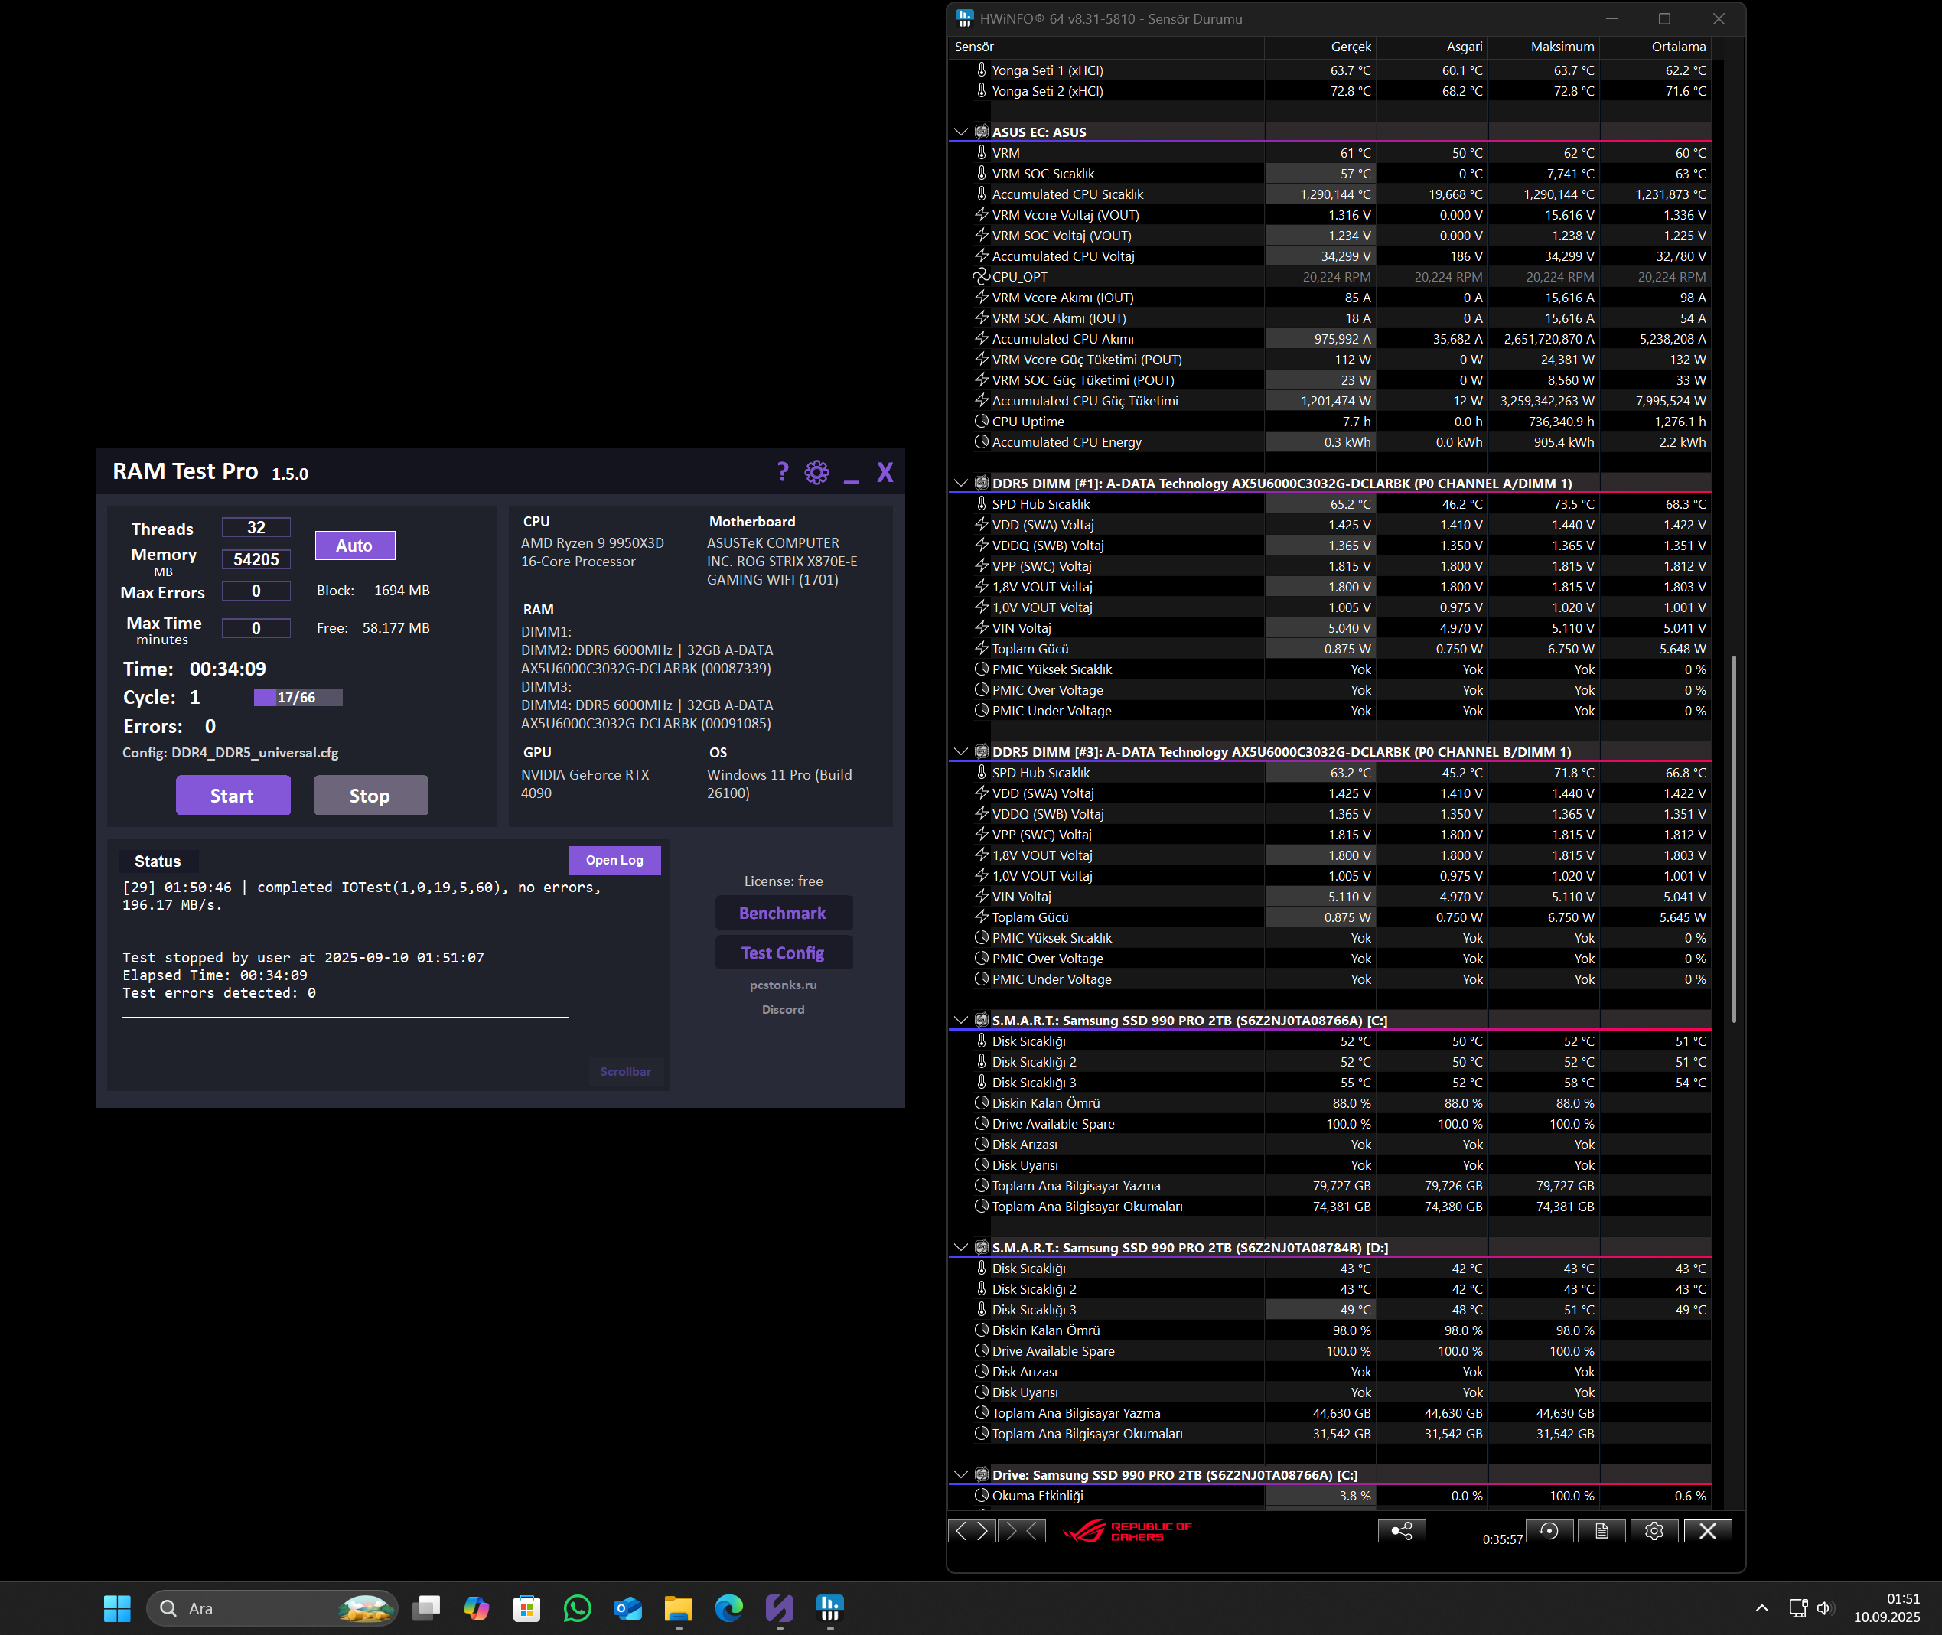Select the Okuma Etkinliği row
The height and width of the screenshot is (1635, 1942).
coord(1330,1496)
